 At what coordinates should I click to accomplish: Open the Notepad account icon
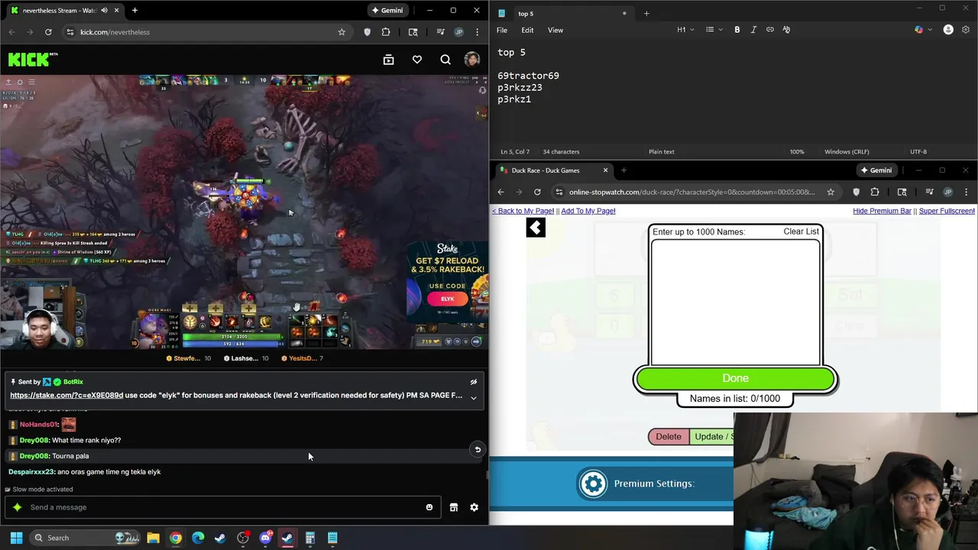948,30
